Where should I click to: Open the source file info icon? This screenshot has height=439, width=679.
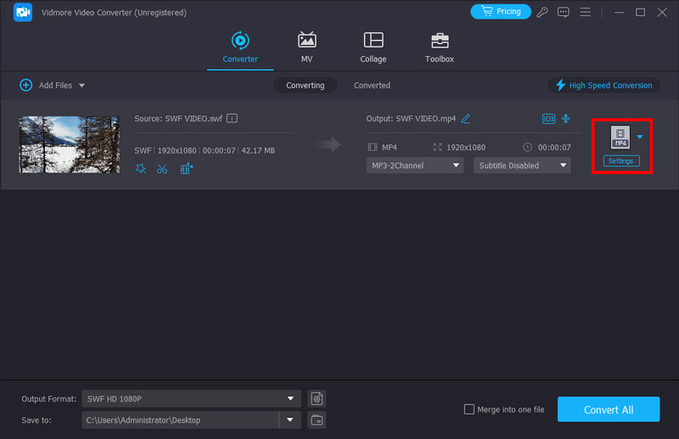tap(232, 119)
